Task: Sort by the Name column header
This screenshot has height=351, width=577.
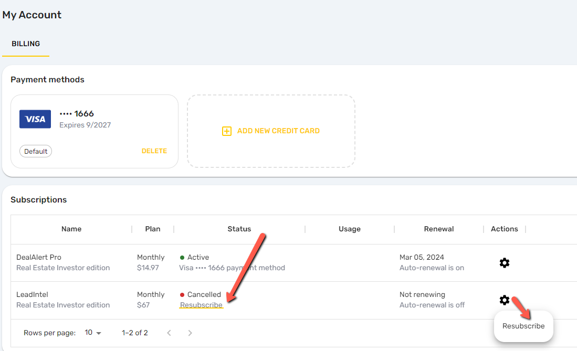Action: pyautogui.click(x=71, y=229)
